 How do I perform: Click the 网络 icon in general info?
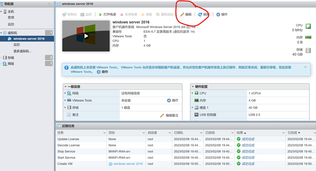(69, 93)
